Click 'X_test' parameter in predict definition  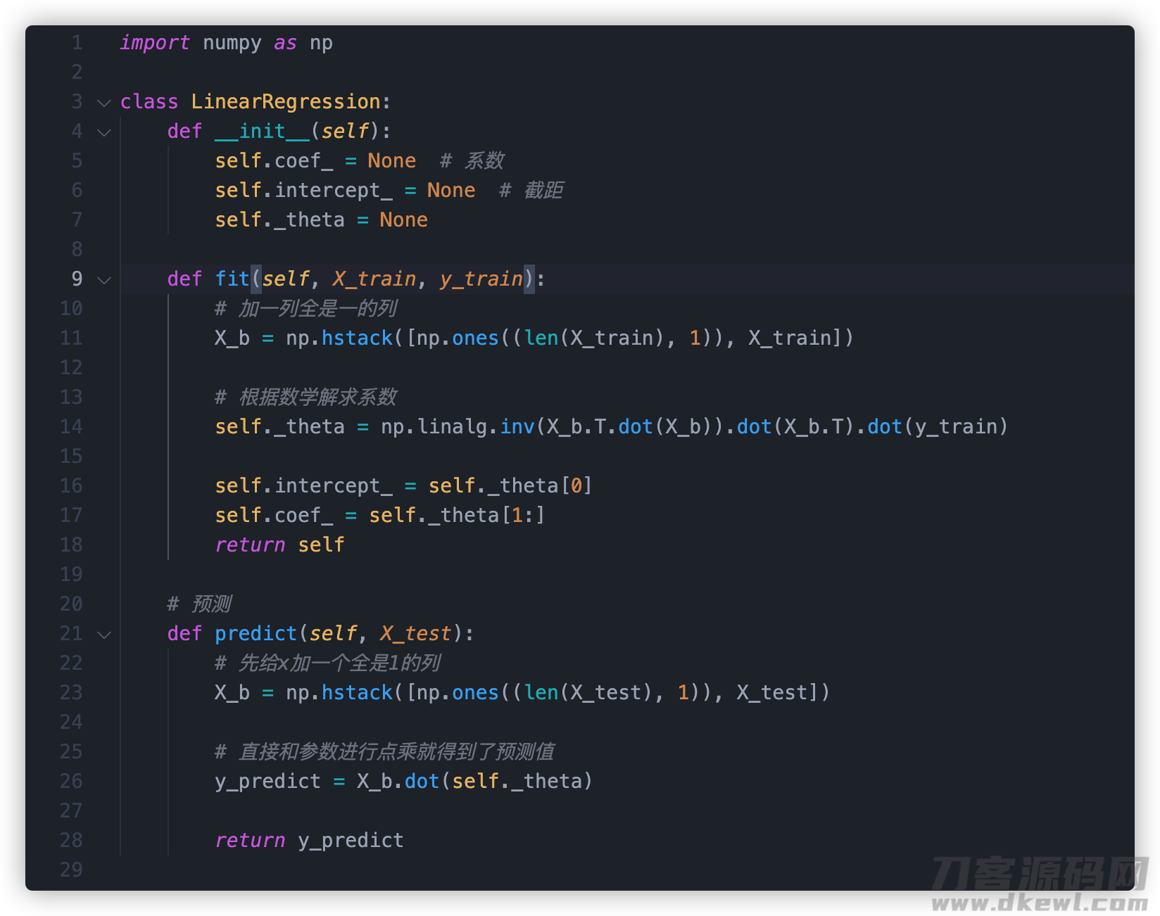click(x=416, y=634)
